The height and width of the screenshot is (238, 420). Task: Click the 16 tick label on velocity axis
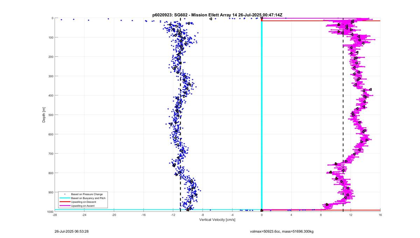380,215
